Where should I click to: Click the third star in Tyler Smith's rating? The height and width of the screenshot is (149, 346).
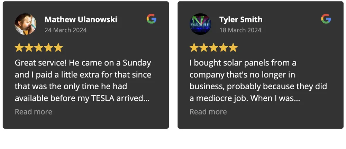click(214, 48)
